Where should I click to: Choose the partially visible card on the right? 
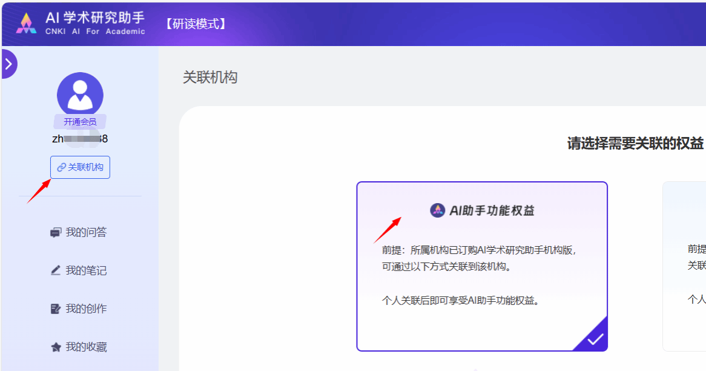(684, 267)
